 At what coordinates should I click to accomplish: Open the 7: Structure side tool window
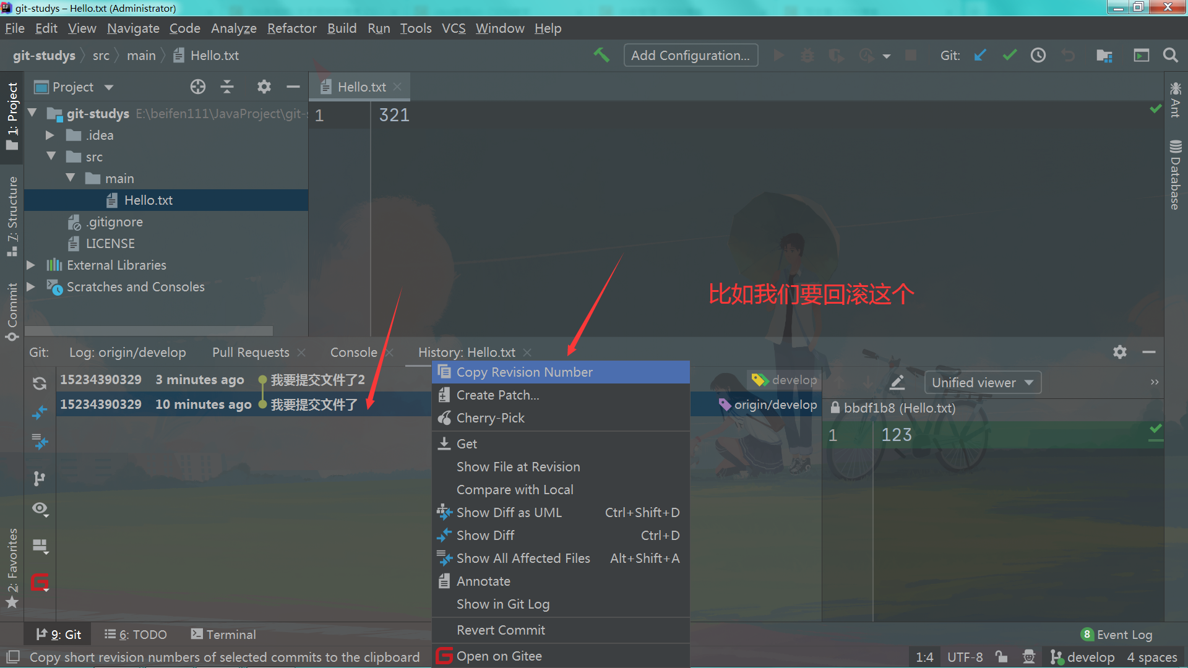click(12, 215)
